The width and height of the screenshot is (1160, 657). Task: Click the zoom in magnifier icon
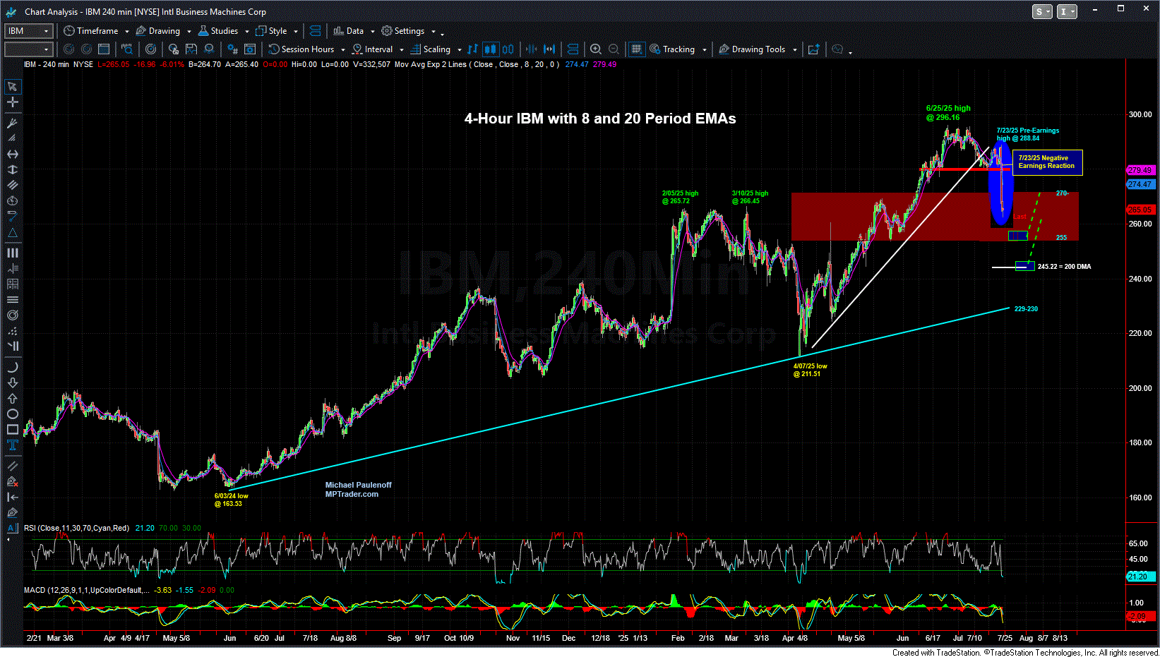[596, 49]
